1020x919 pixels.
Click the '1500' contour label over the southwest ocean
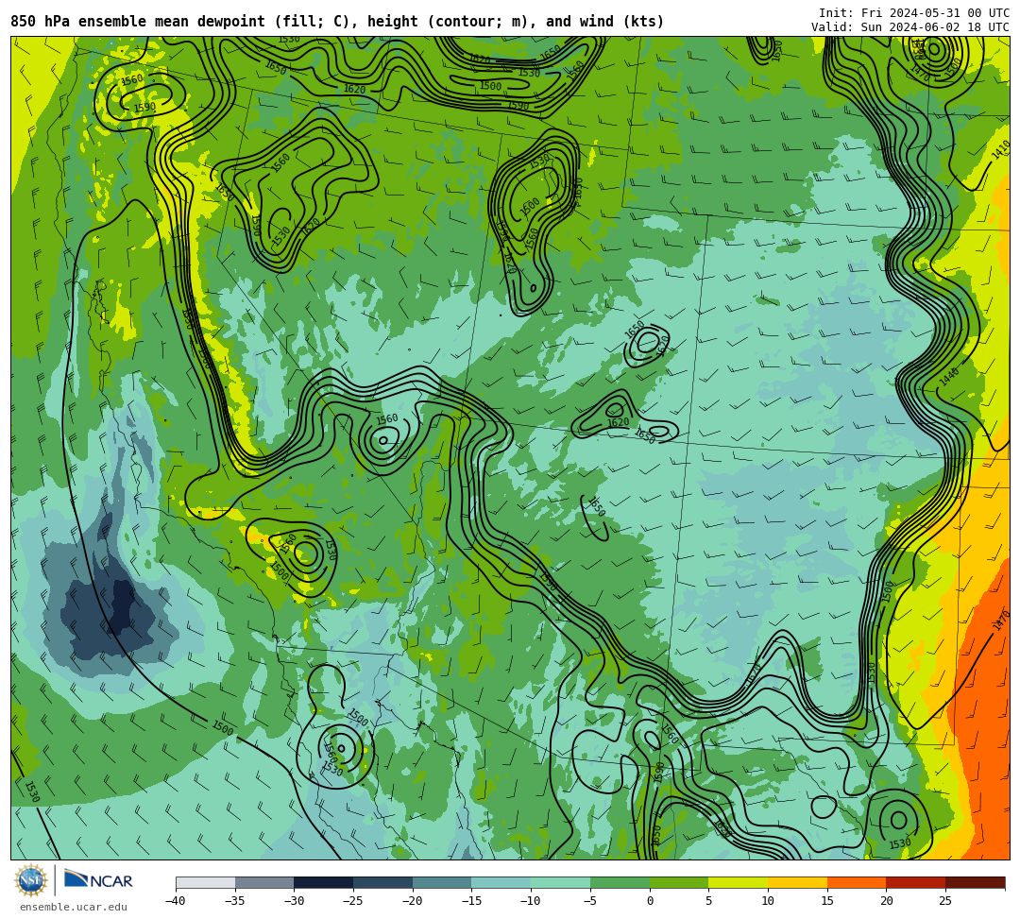point(223,728)
